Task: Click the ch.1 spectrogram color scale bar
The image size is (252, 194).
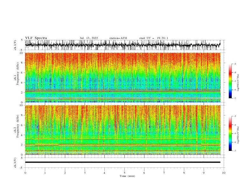Action: pyautogui.click(x=230, y=81)
